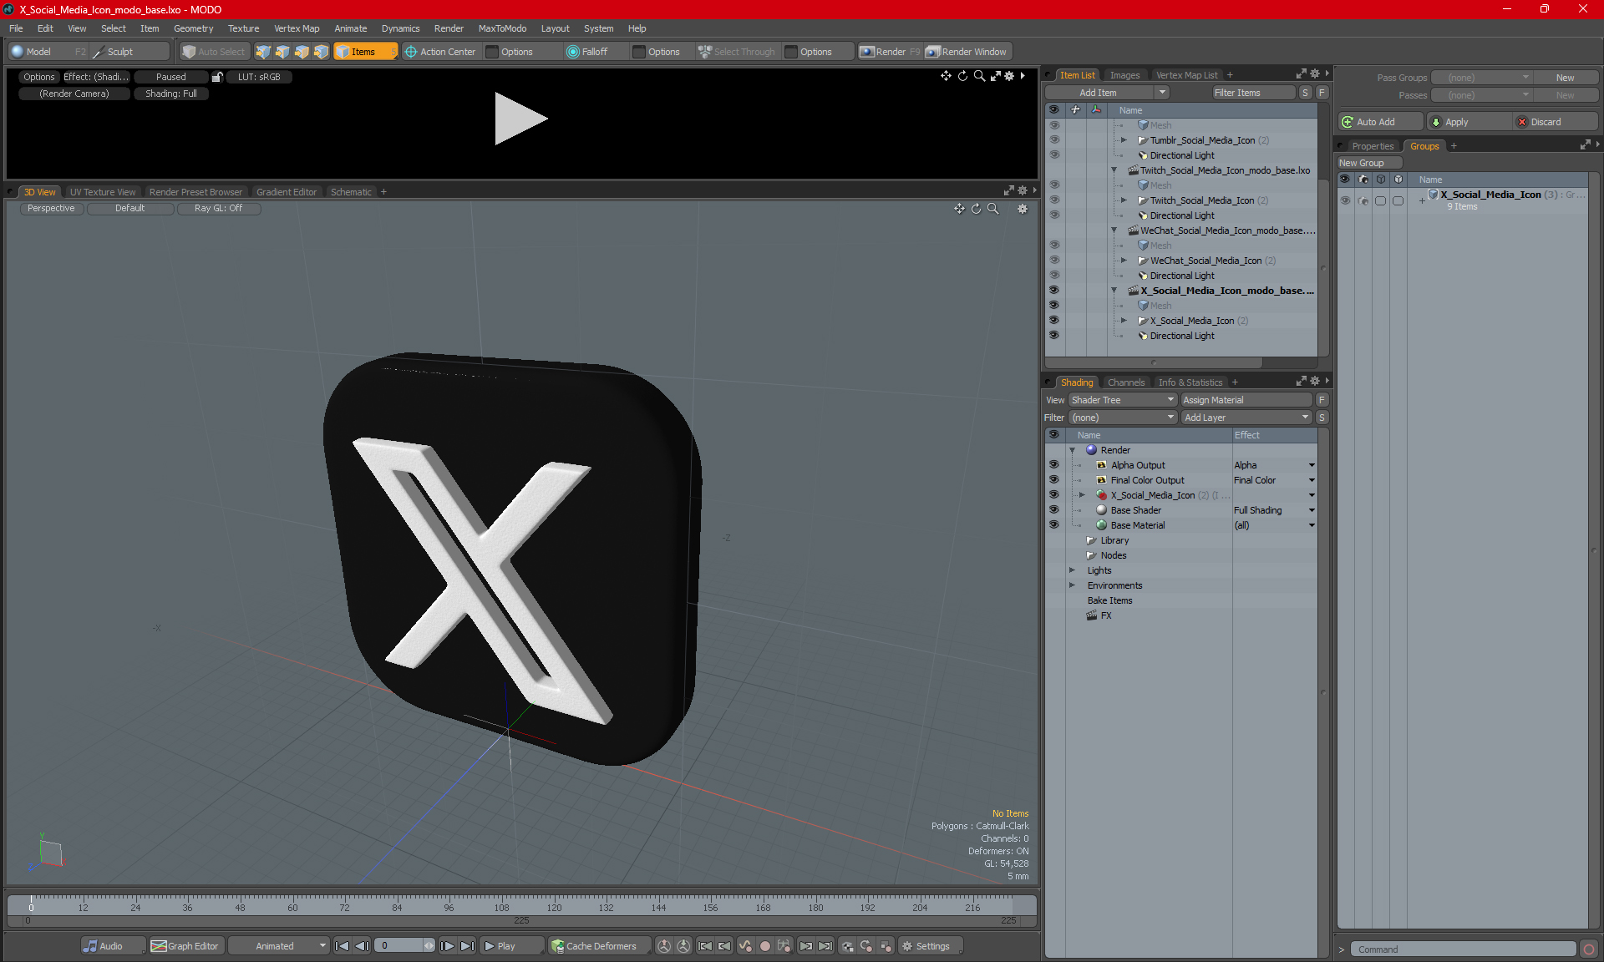Screen dimensions: 1604x962
Task: Click Filter Items field
Action: pos(1252,93)
